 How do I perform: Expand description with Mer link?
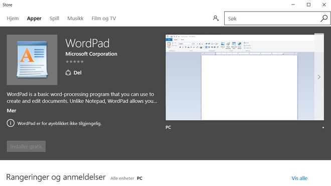click(12, 111)
